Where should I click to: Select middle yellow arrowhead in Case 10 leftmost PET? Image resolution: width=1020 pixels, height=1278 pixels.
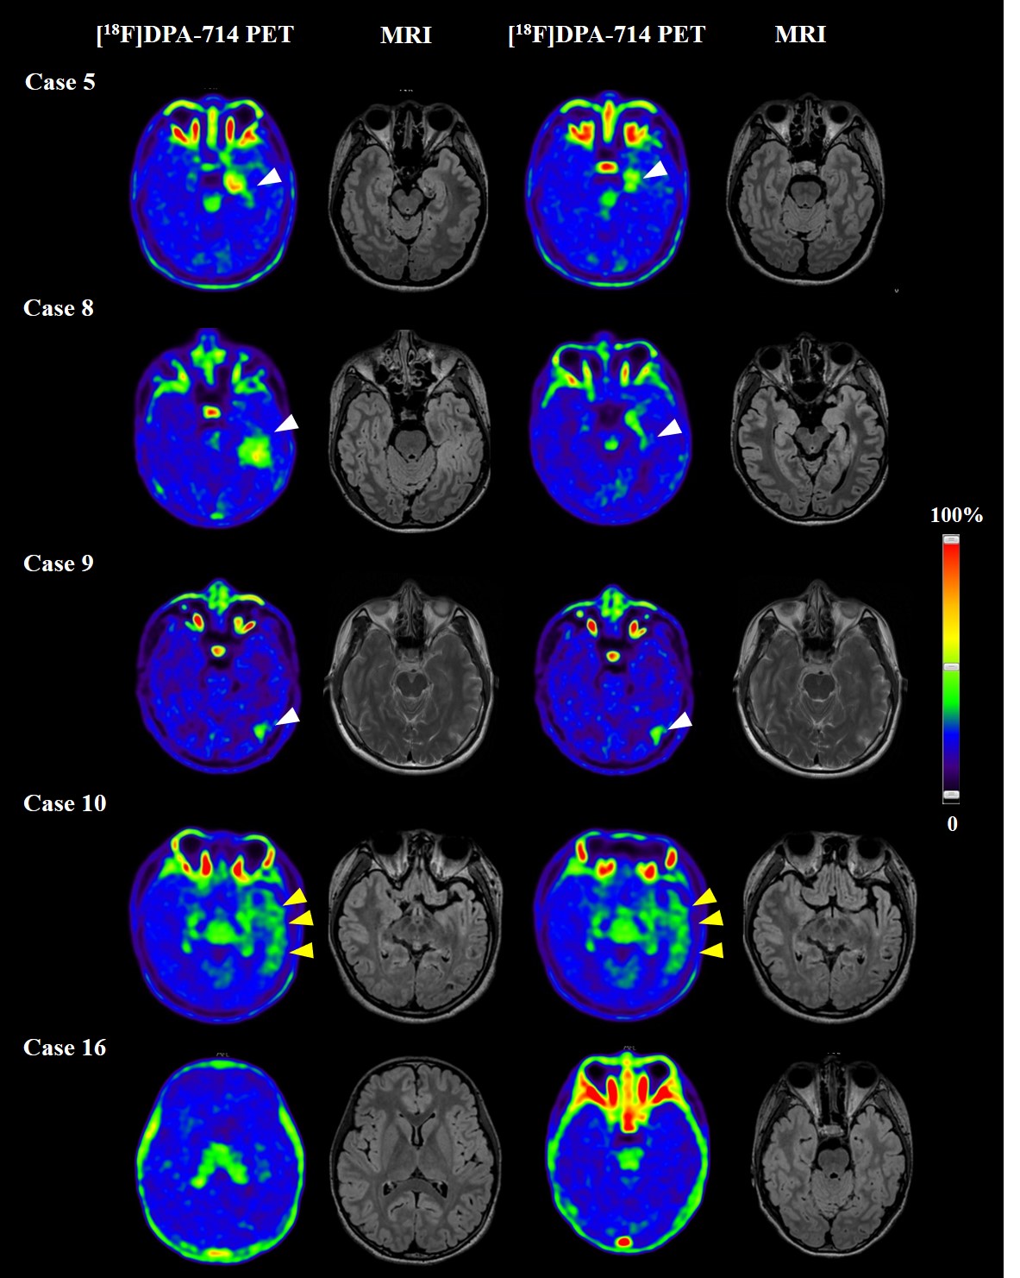301,919
